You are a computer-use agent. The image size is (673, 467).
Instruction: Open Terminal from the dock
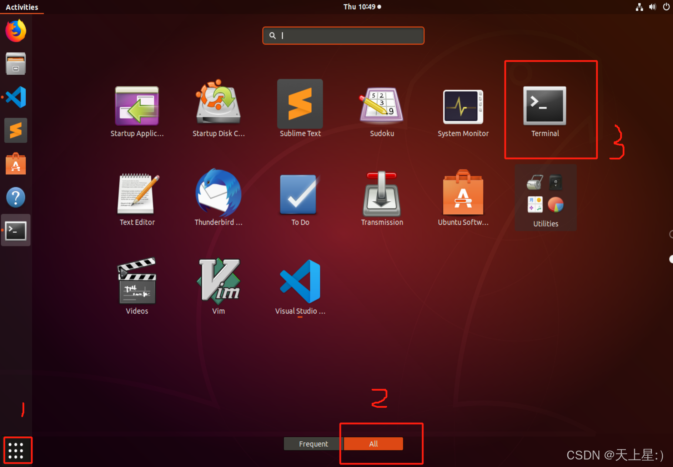(x=16, y=230)
